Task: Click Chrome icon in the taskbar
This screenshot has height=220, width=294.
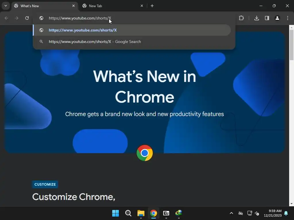Action: coord(153,213)
